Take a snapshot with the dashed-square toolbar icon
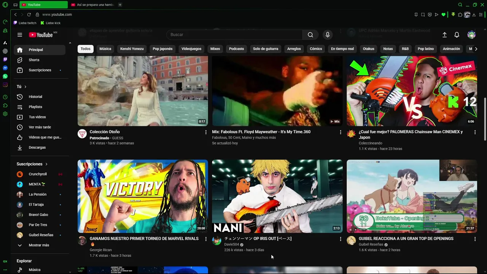Image resolution: width=487 pixels, height=274 pixels. pyautogui.click(x=423, y=14)
